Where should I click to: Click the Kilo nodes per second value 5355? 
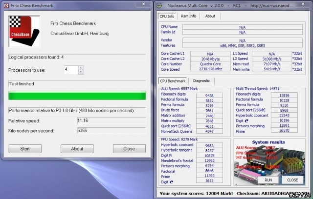tap(112, 131)
